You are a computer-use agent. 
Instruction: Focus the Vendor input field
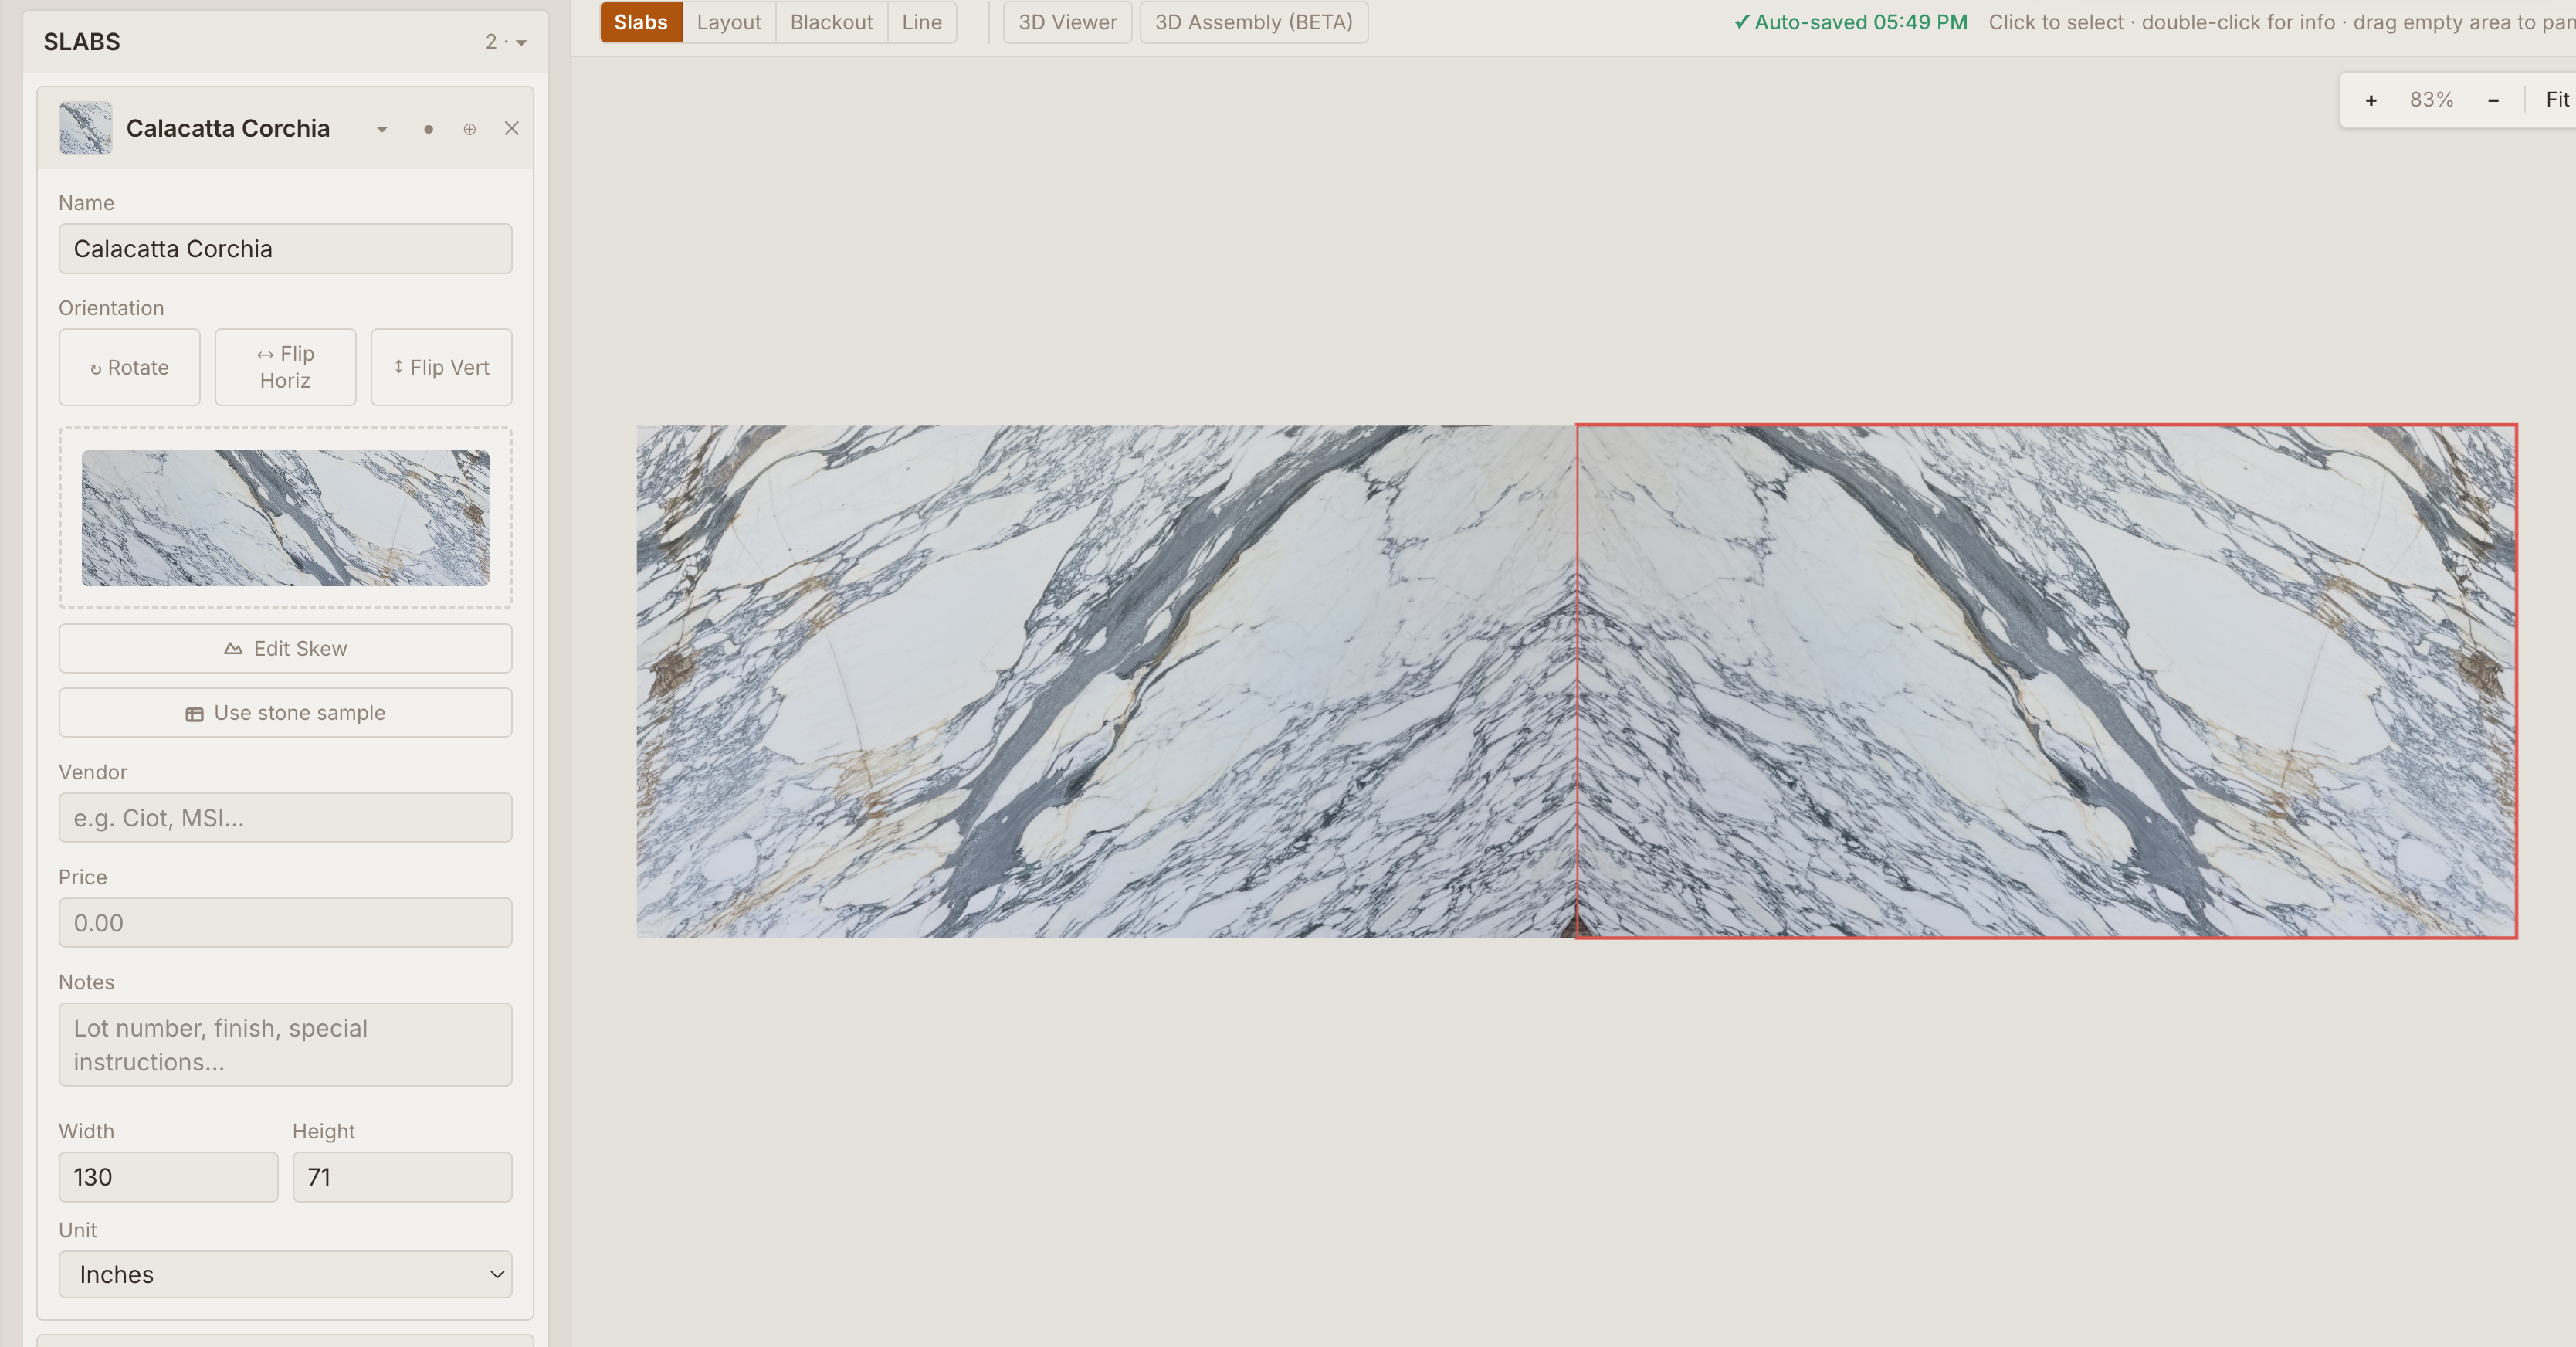coord(285,818)
